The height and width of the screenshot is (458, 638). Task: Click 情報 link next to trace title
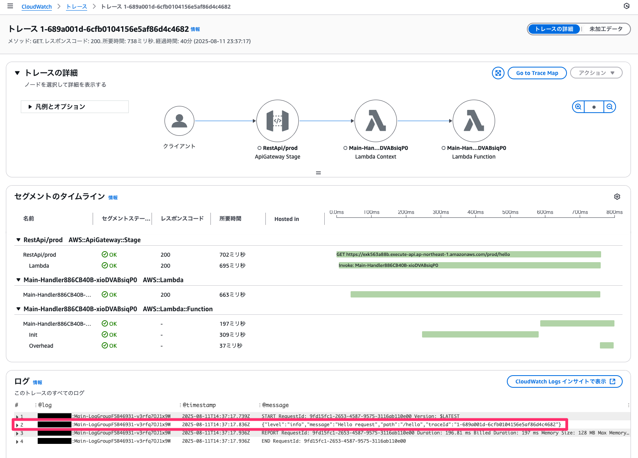coord(195,29)
